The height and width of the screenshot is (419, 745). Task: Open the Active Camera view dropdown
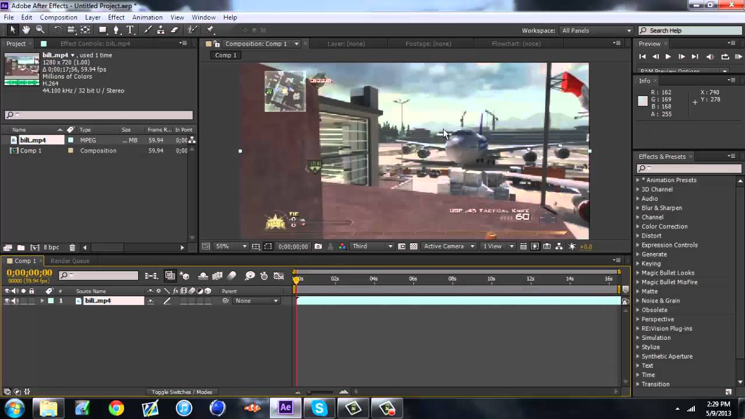449,246
